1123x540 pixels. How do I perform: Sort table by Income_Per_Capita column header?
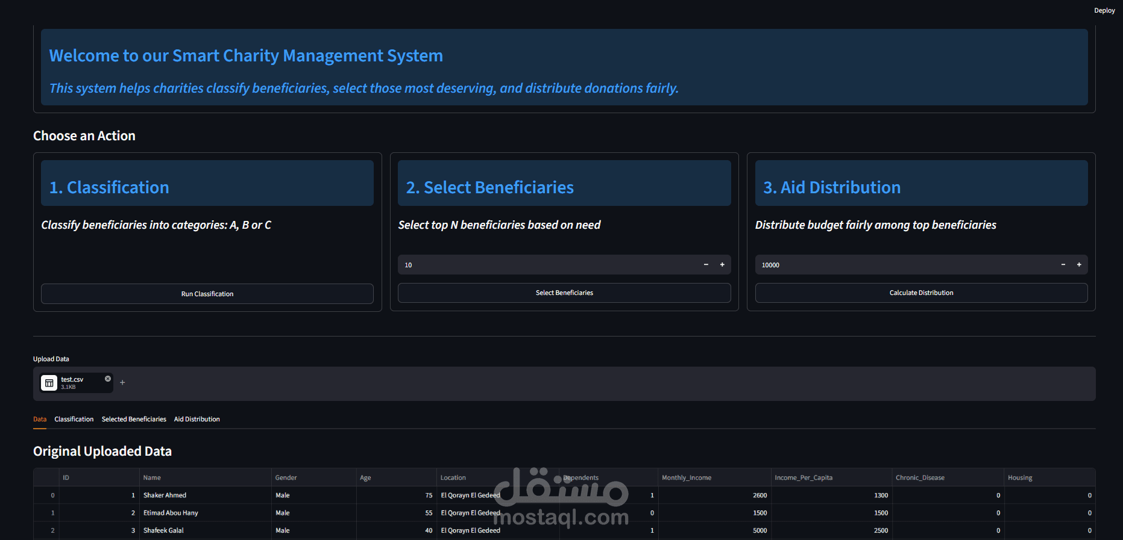point(831,477)
